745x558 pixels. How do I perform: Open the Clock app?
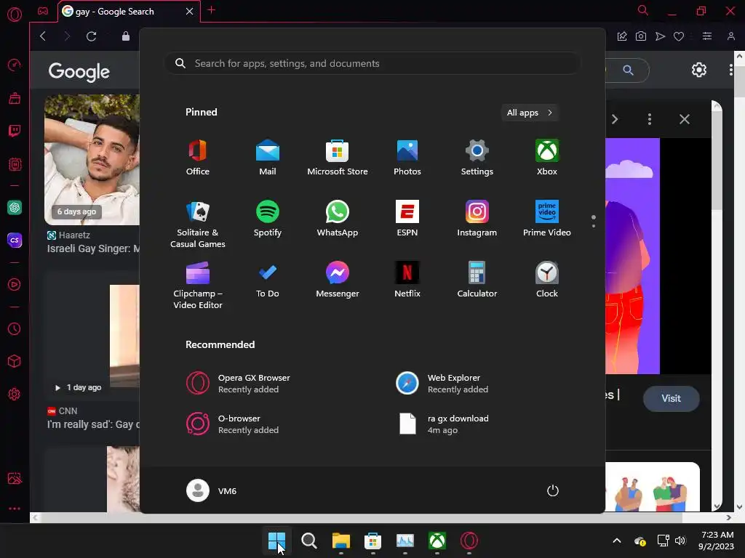[547, 280]
